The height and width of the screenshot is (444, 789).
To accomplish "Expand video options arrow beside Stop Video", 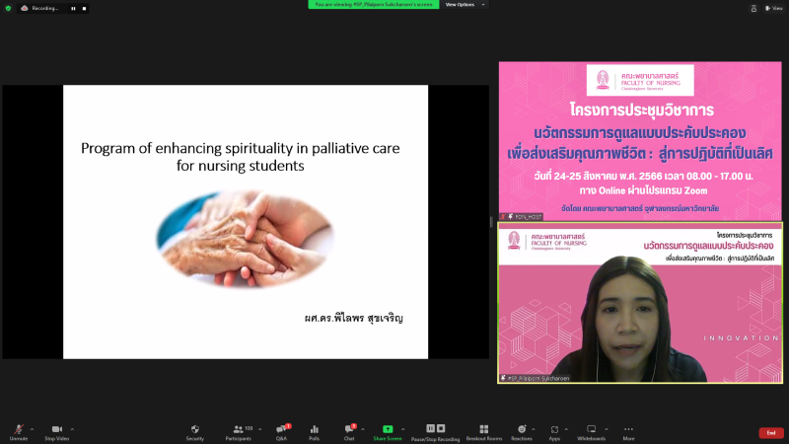I will tap(73, 428).
